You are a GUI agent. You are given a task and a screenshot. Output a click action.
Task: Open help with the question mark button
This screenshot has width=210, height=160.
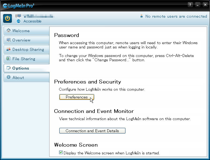pos(190,5)
